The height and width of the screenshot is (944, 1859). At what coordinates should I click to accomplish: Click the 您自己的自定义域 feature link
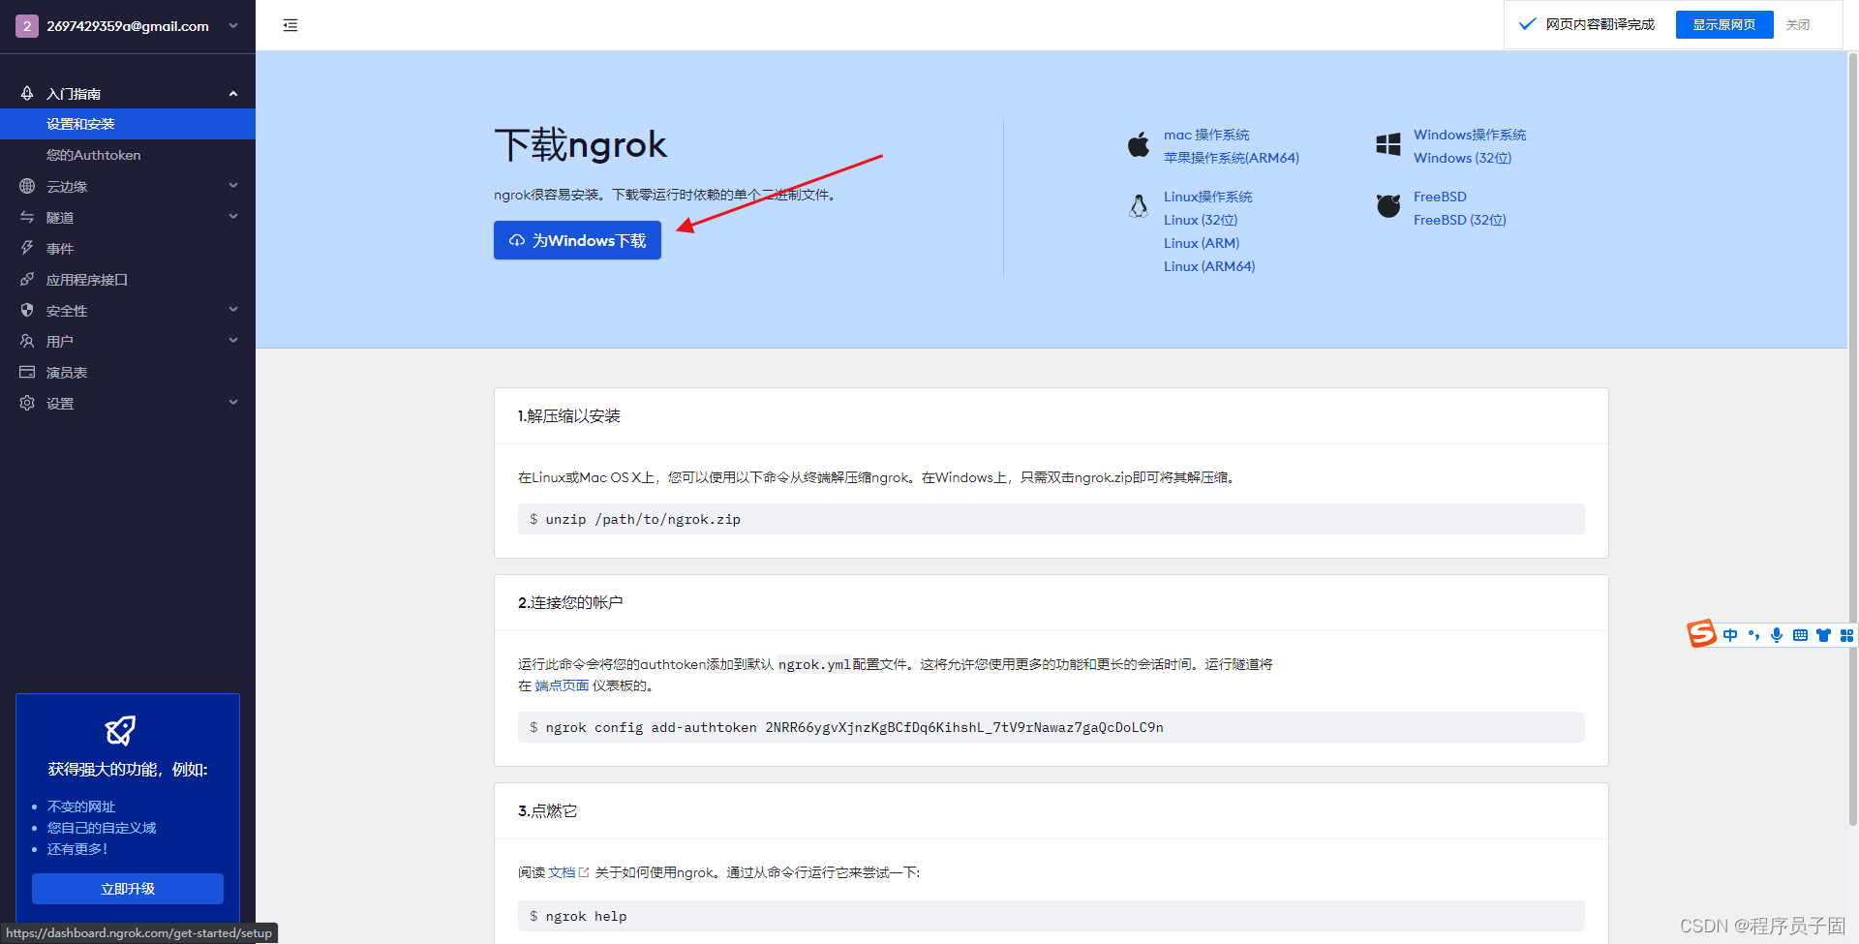102,828
